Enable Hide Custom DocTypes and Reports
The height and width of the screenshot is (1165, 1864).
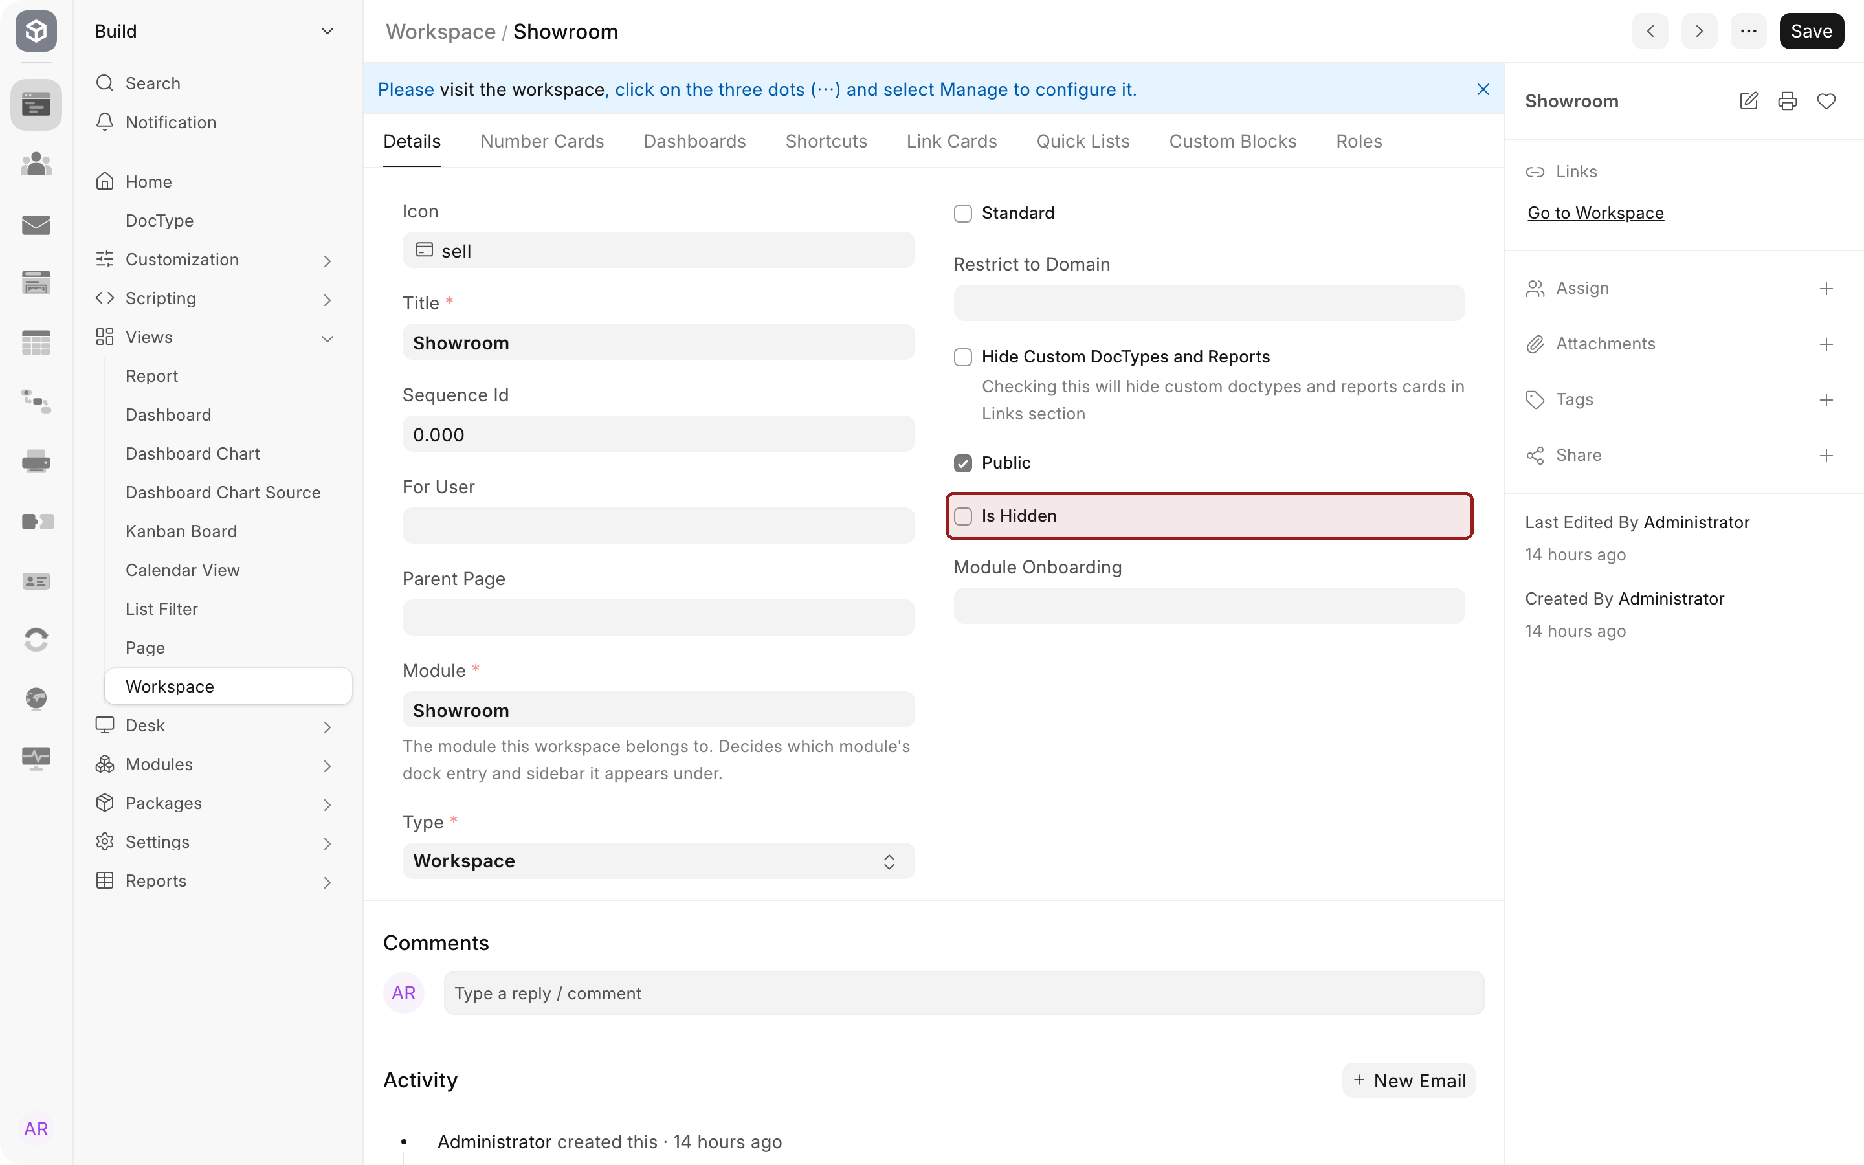[963, 357]
